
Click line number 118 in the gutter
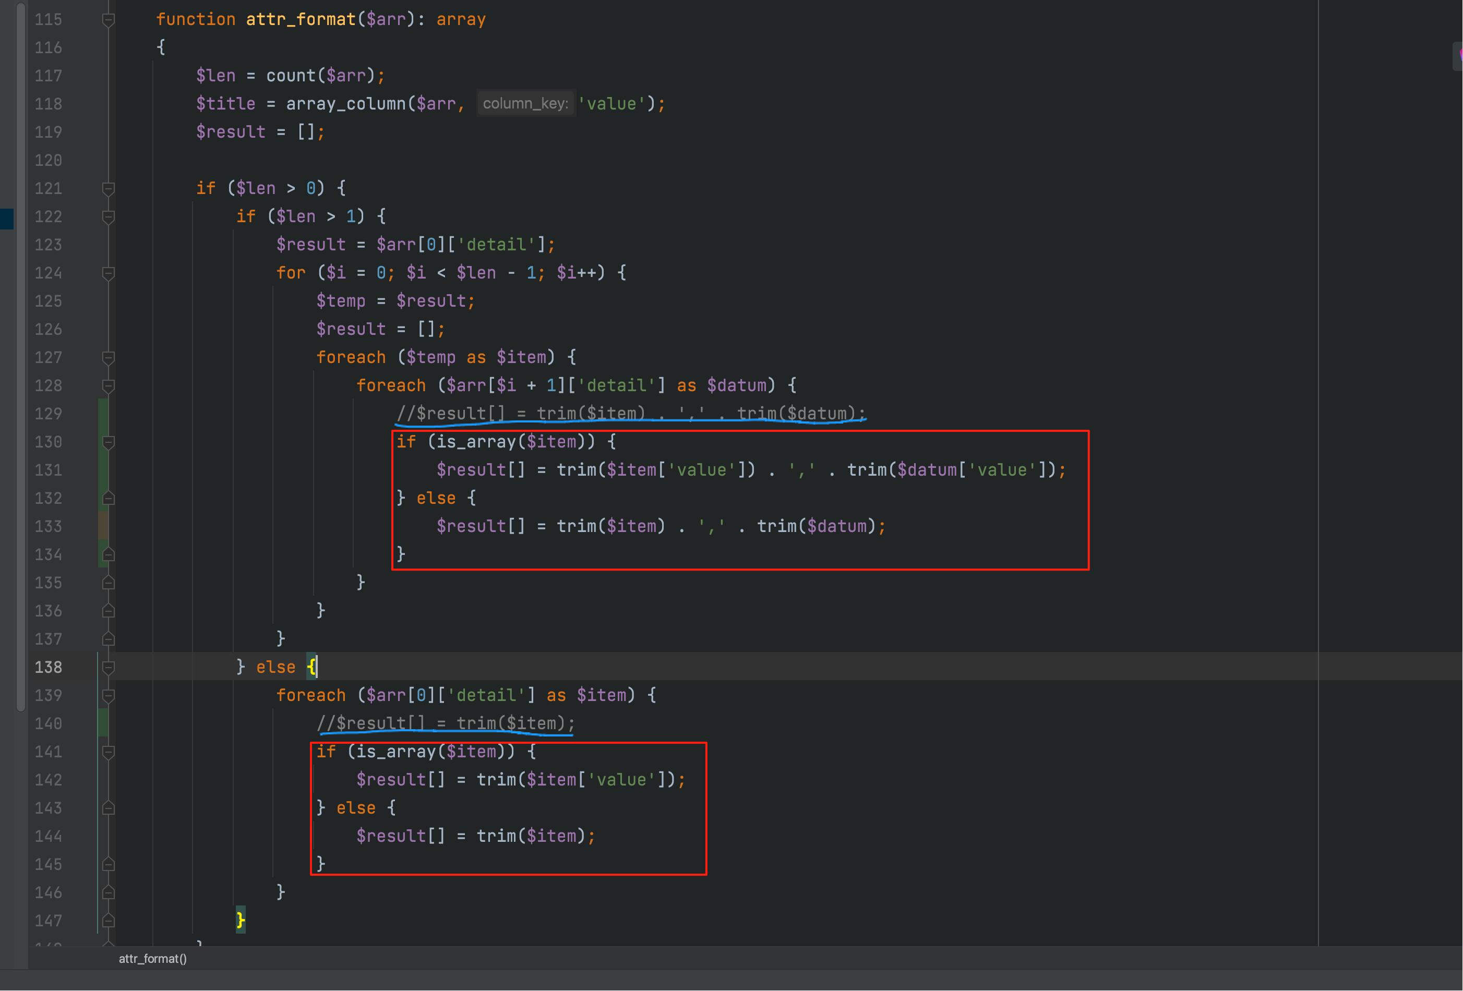pyautogui.click(x=49, y=104)
